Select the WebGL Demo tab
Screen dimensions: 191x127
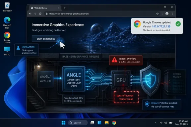coord(45,8)
